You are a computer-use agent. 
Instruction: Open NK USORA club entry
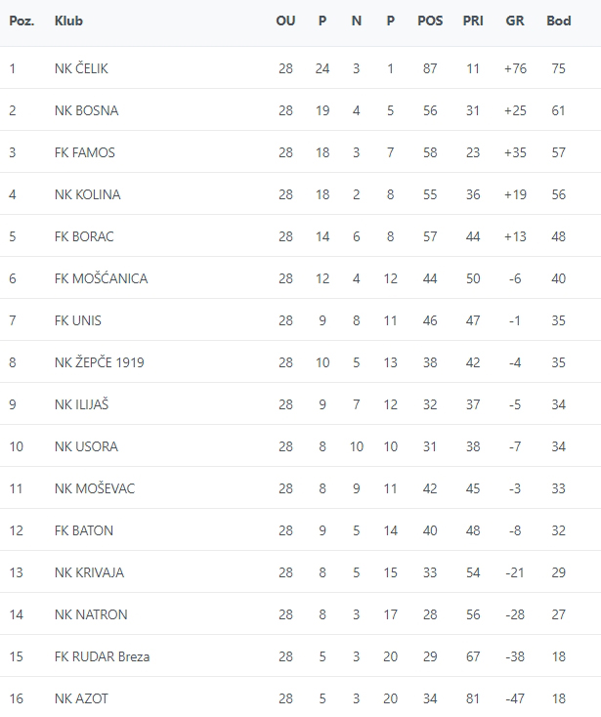[86, 446]
